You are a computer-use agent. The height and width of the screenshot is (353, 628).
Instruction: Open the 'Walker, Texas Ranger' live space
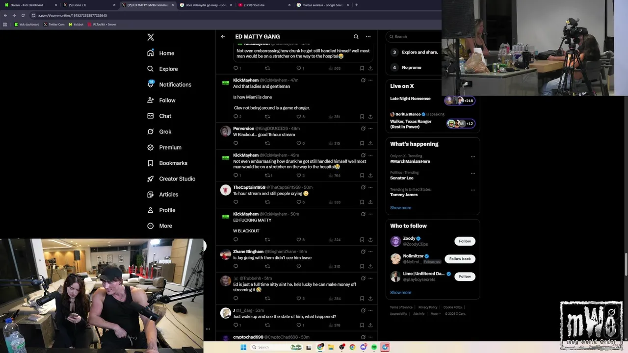click(x=432, y=121)
